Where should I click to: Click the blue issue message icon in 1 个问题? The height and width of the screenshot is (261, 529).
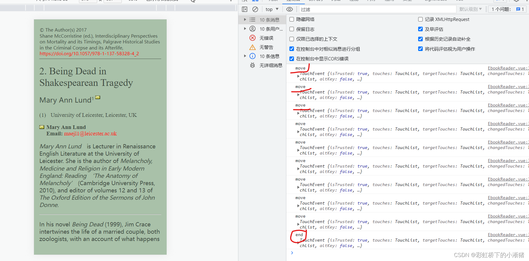coord(518,9)
